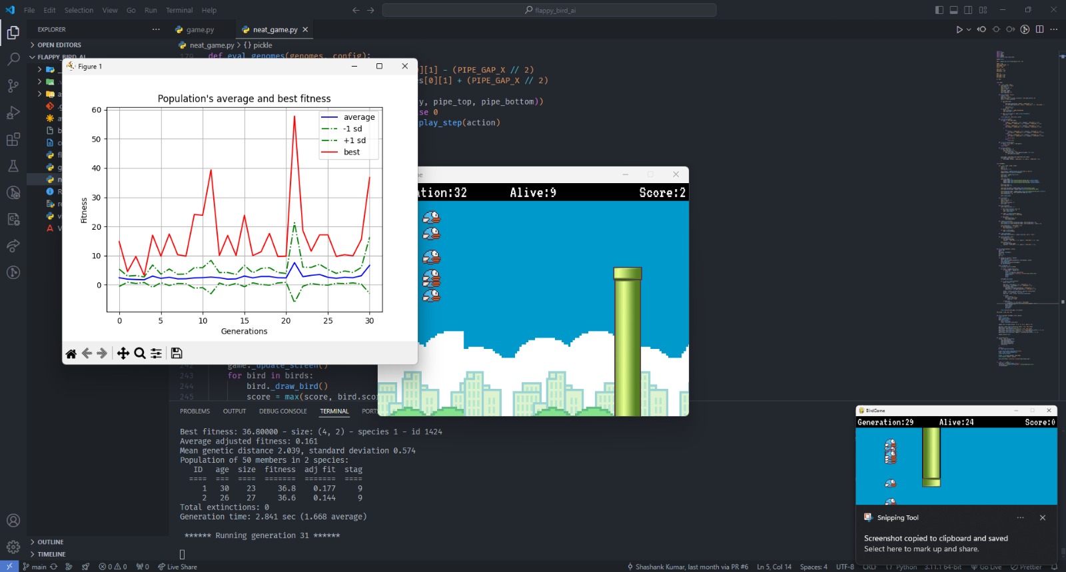Open the Testing flask view
The width and height of the screenshot is (1066, 572).
[13, 166]
